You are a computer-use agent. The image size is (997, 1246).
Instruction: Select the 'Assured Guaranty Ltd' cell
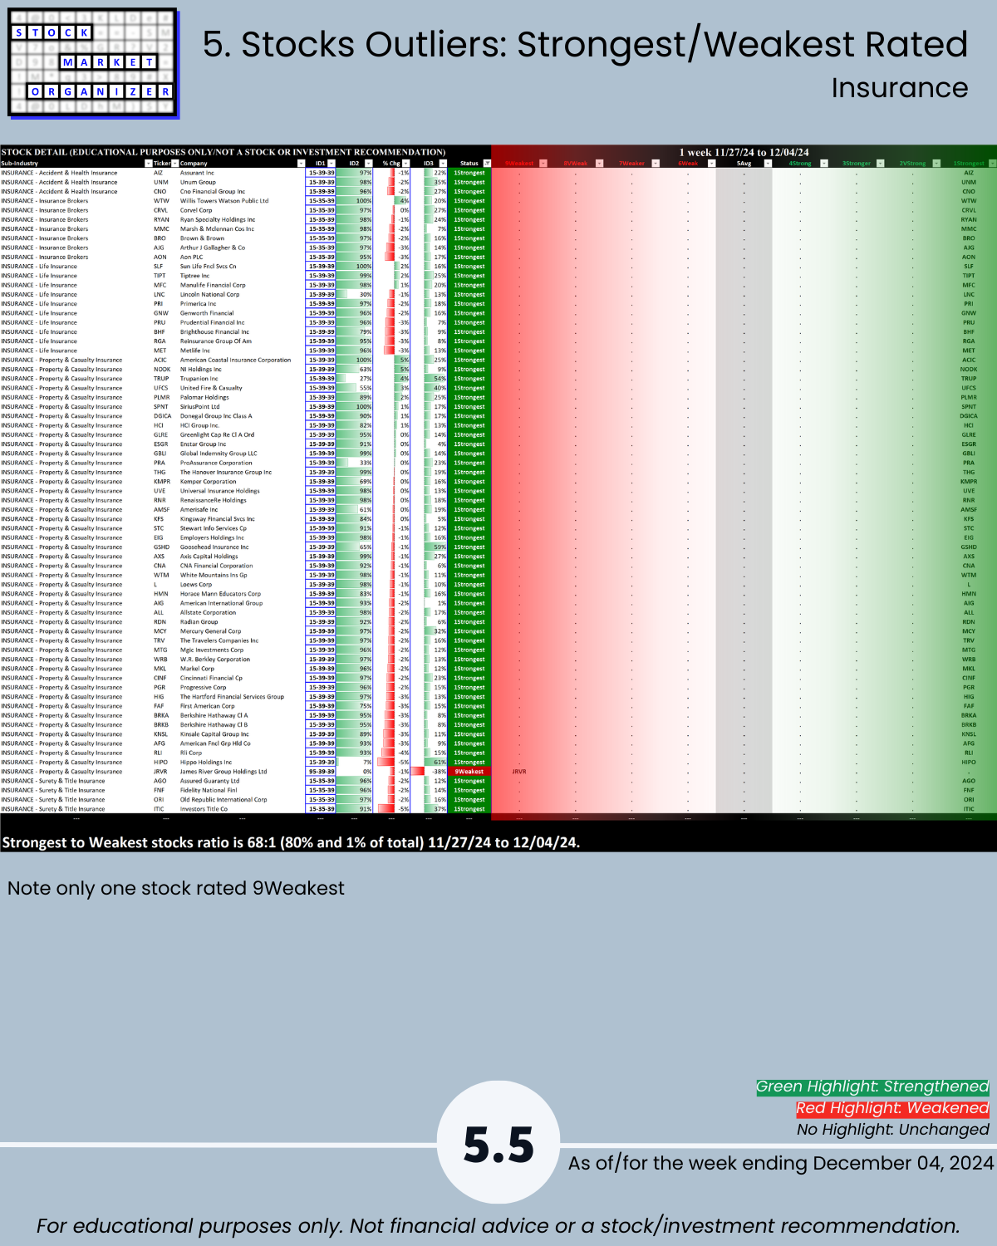[x=210, y=781]
